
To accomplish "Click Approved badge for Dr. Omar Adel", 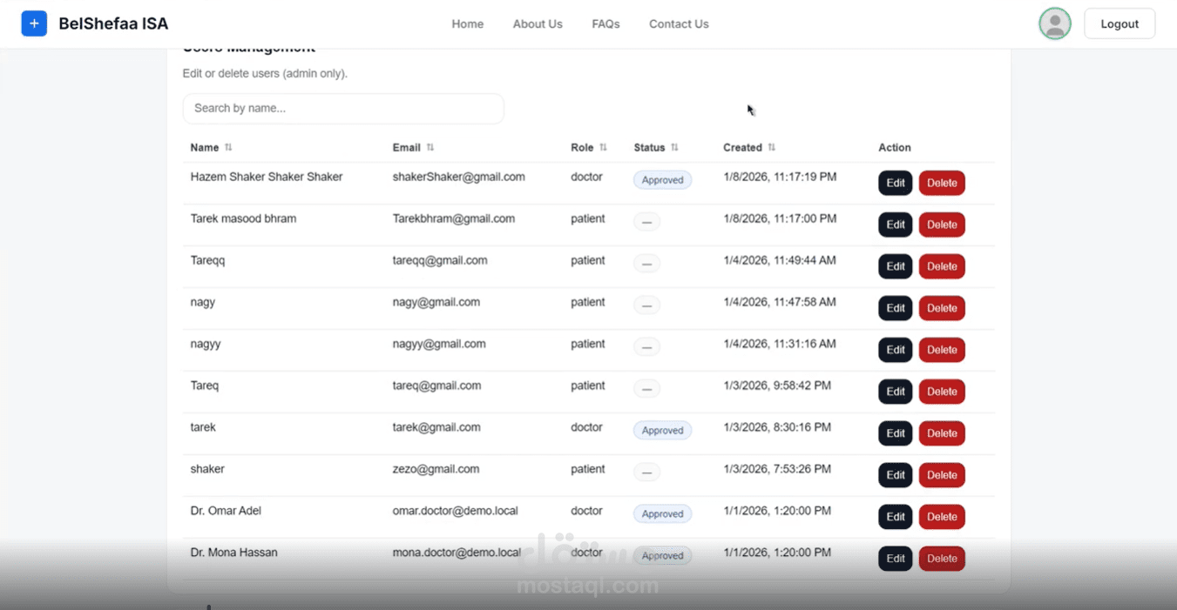I will (x=663, y=514).
